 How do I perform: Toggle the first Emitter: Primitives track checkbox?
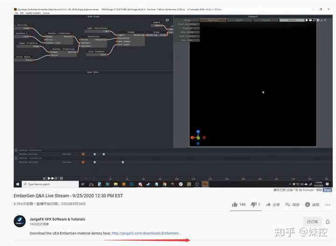pyautogui.click(x=16, y=150)
